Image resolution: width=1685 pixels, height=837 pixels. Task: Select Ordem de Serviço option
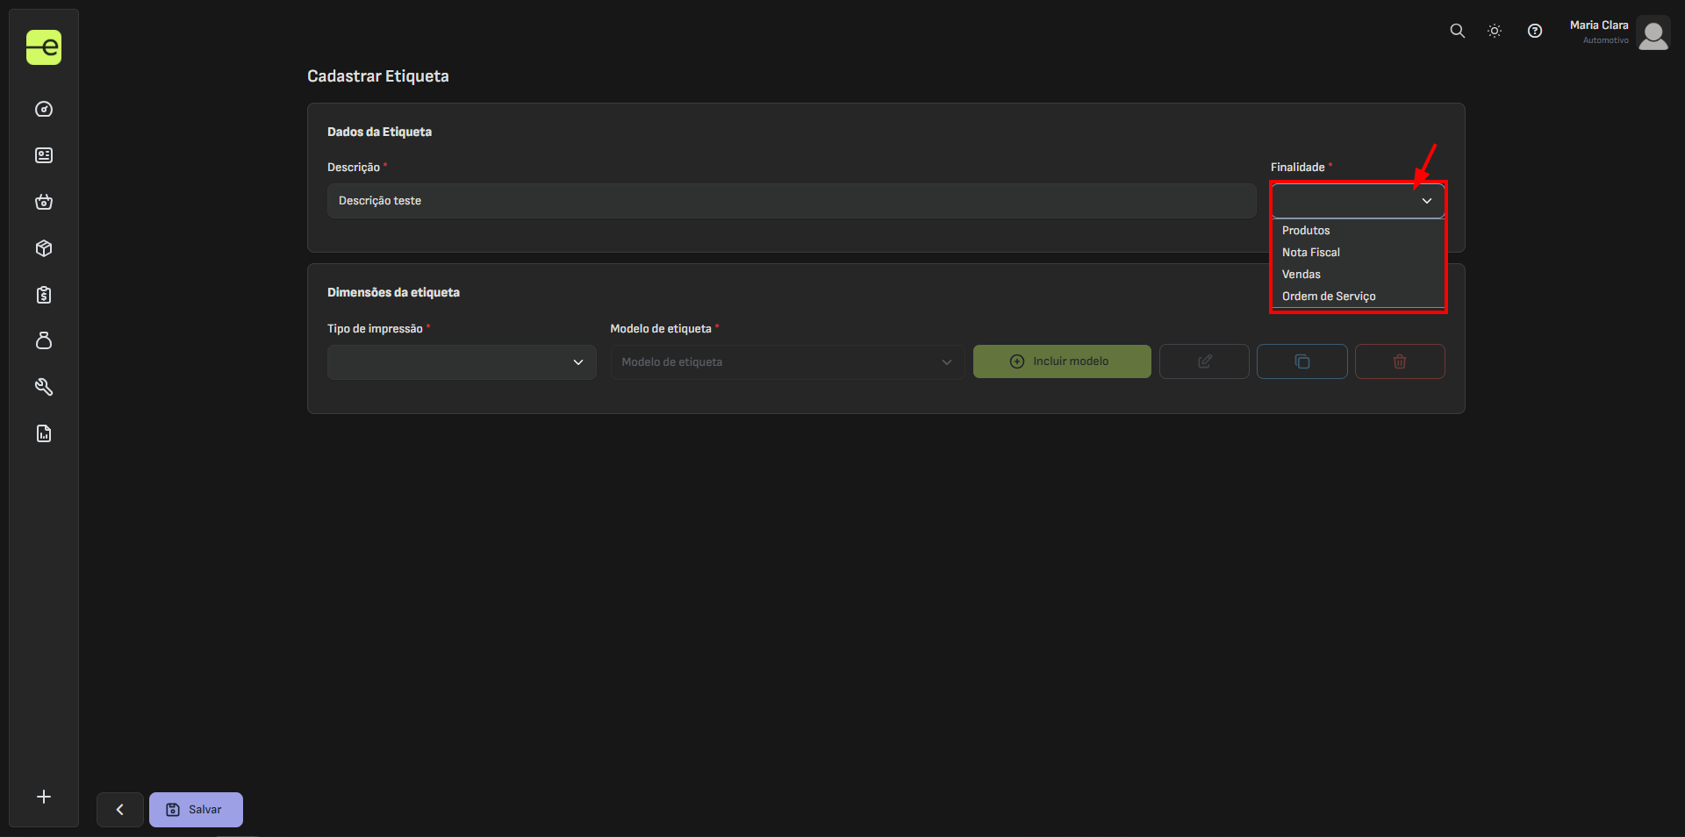point(1358,297)
